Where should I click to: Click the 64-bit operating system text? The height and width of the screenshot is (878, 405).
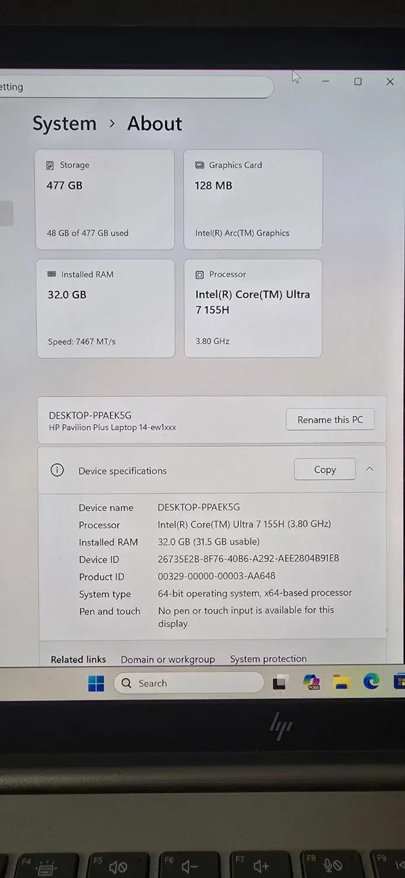point(255,593)
